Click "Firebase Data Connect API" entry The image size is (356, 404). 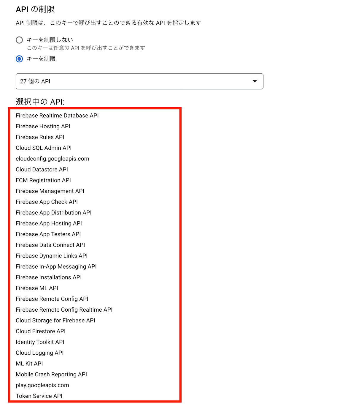(50, 245)
